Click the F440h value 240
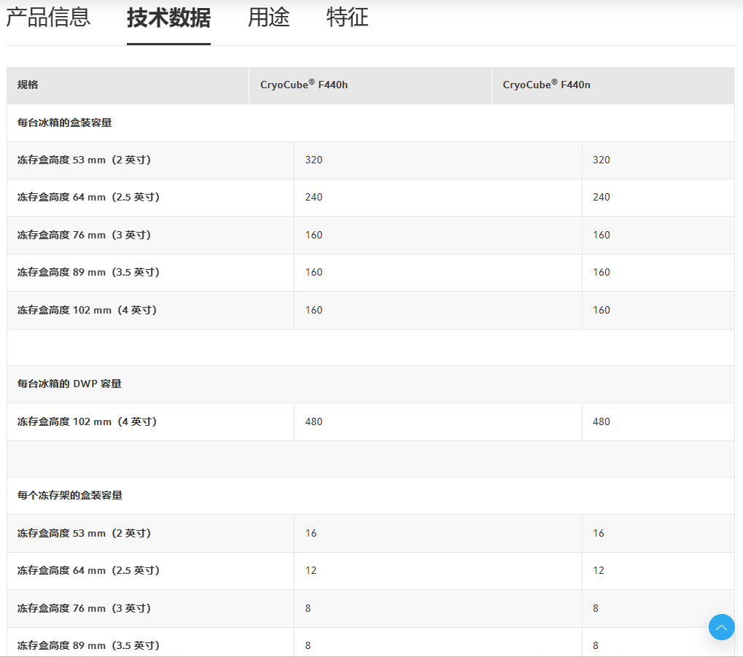Screen dimensions: 743x657 [314, 197]
